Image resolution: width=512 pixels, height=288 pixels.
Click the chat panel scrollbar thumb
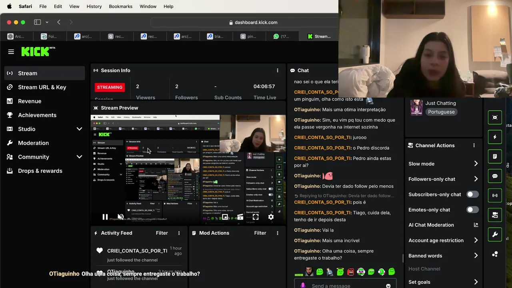coord(403,258)
